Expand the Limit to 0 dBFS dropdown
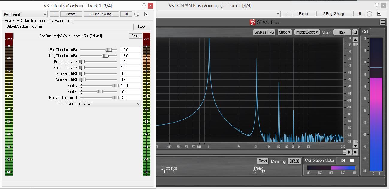 pos(109,104)
